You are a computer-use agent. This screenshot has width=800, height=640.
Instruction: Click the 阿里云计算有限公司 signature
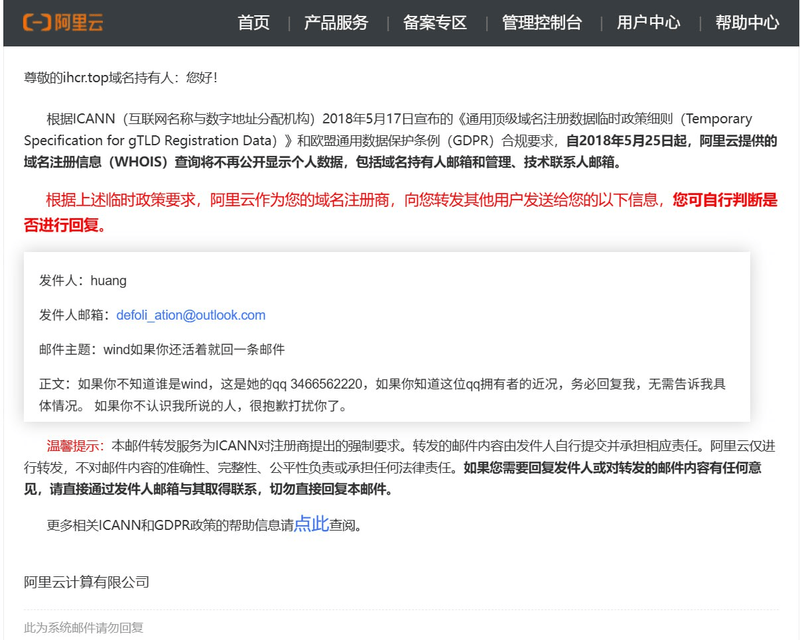tap(86, 582)
